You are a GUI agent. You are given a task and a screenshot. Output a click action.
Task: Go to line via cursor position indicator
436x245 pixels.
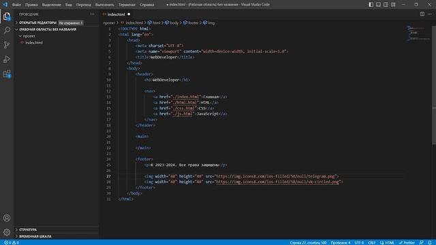point(308,242)
